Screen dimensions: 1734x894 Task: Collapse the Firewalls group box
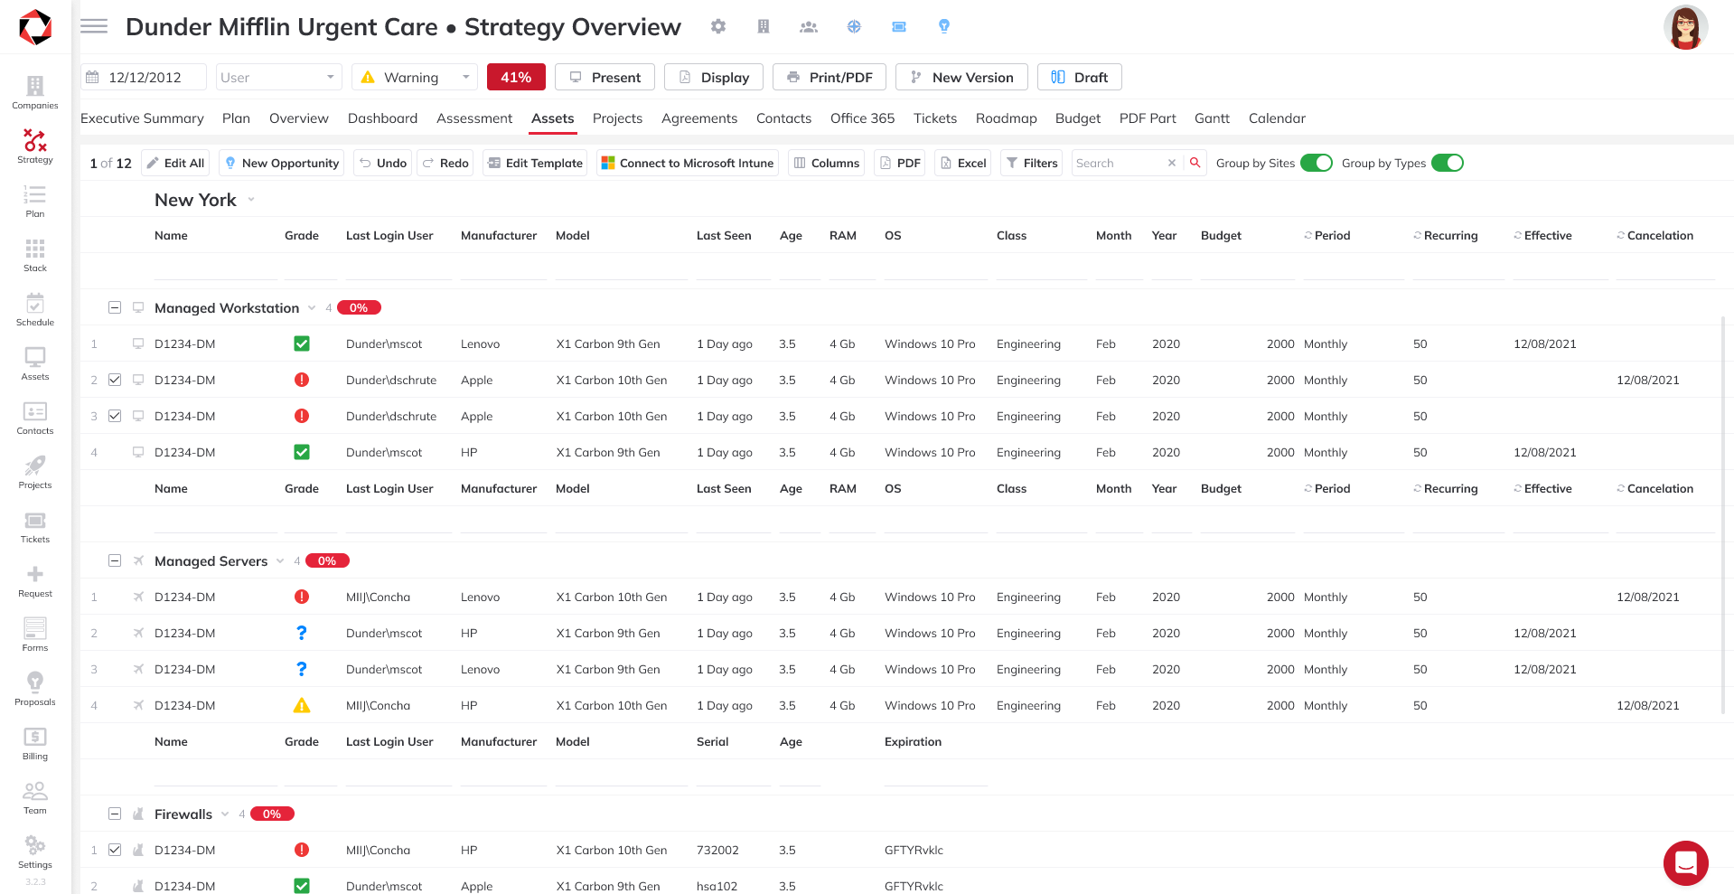click(x=115, y=814)
